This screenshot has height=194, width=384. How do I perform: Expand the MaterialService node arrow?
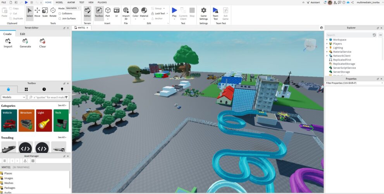pyautogui.click(x=327, y=52)
